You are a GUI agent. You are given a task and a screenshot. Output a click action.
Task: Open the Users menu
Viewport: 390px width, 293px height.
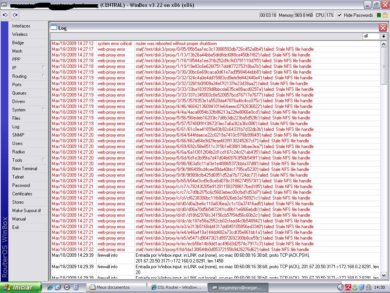[18, 143]
